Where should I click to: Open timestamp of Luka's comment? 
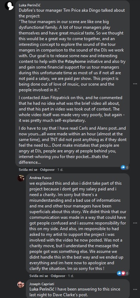point(60,170)
